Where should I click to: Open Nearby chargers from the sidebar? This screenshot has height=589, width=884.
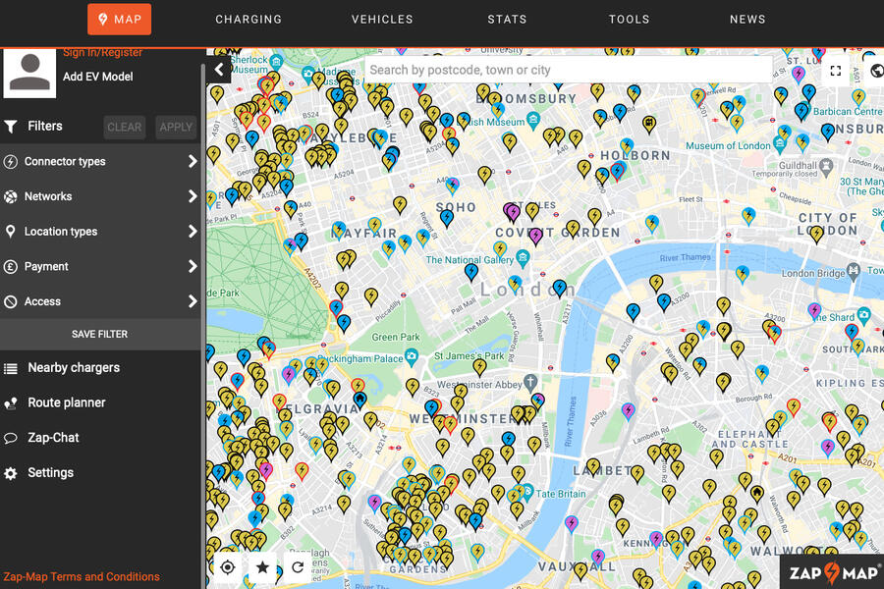(x=73, y=367)
